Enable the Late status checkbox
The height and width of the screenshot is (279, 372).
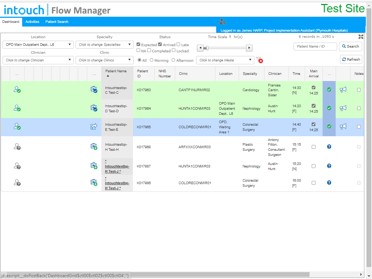(x=178, y=44)
